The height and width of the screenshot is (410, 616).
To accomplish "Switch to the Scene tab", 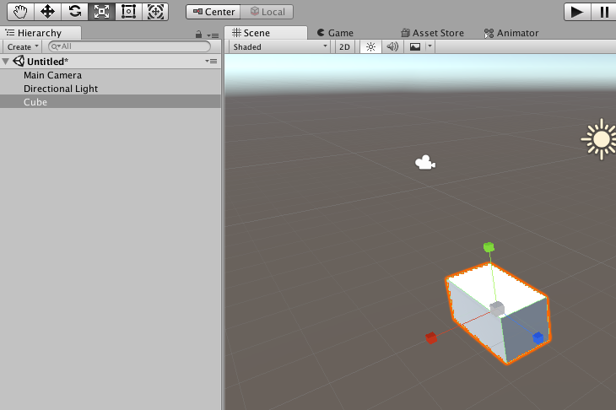I will coord(265,33).
